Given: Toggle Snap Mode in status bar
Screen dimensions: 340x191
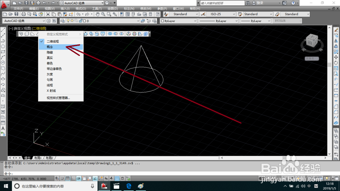Looking at the screenshot, I should 62,178.
